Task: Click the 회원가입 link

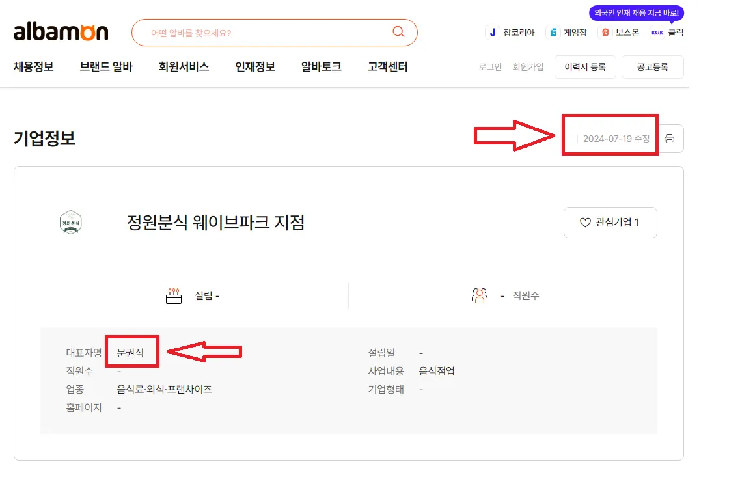Action: click(528, 67)
